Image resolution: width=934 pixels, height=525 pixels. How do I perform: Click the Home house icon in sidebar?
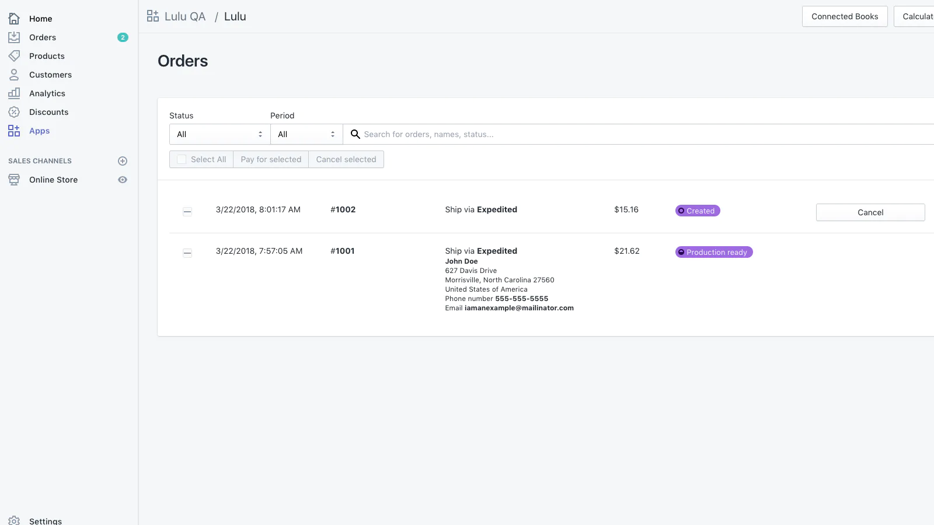(x=14, y=19)
